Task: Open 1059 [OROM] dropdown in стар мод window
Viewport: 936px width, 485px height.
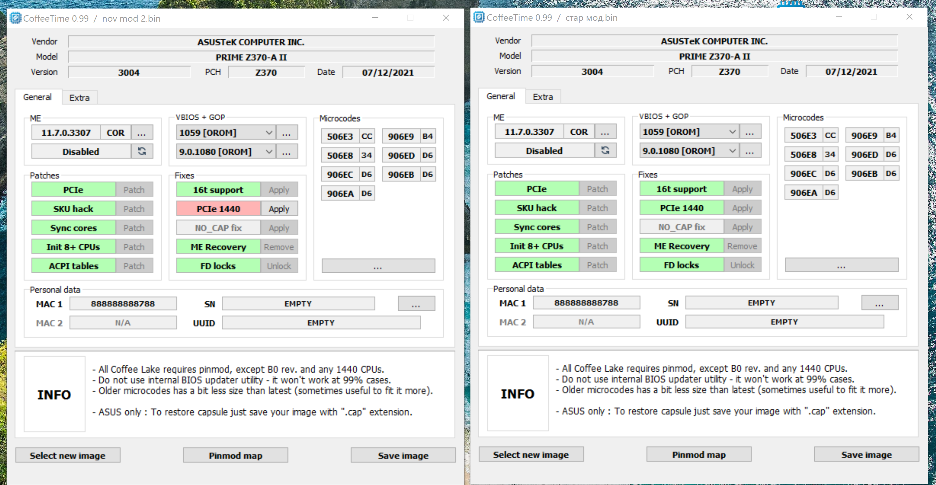Action: 732,132
